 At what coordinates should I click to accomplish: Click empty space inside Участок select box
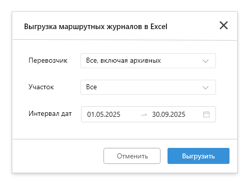[148, 87]
